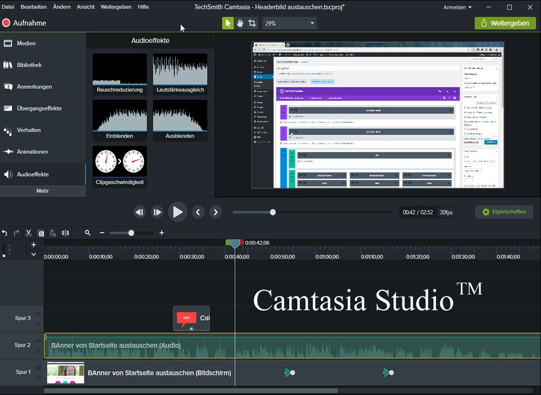Open the Eigenschaften properties panel
This screenshot has width=541, height=395.
tap(504, 212)
